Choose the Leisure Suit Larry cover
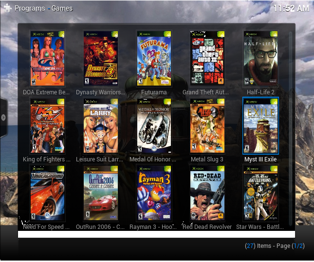314x262 pixels. click(x=101, y=126)
